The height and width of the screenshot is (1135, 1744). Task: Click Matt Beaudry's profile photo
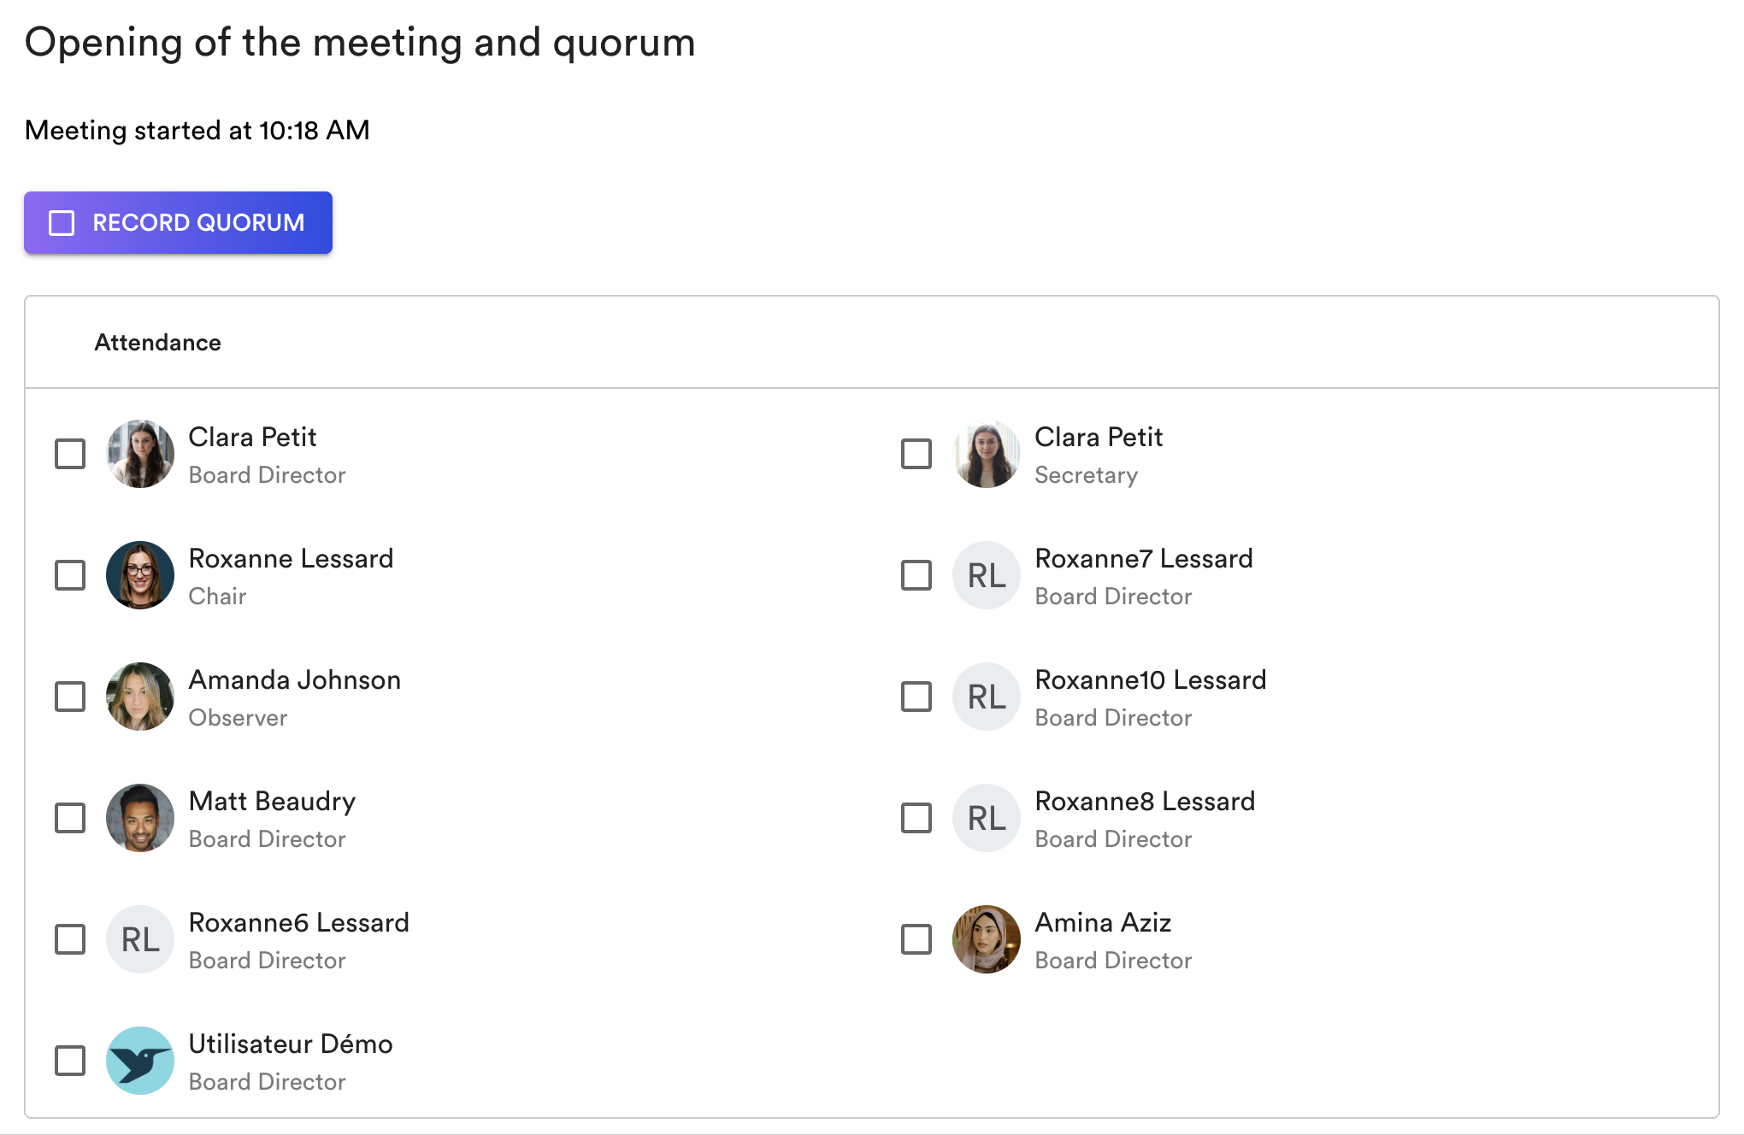(140, 818)
